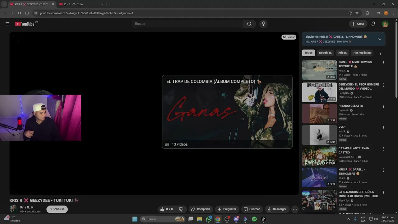Expand the Siguiente mix playlist panel

pos(380,39)
